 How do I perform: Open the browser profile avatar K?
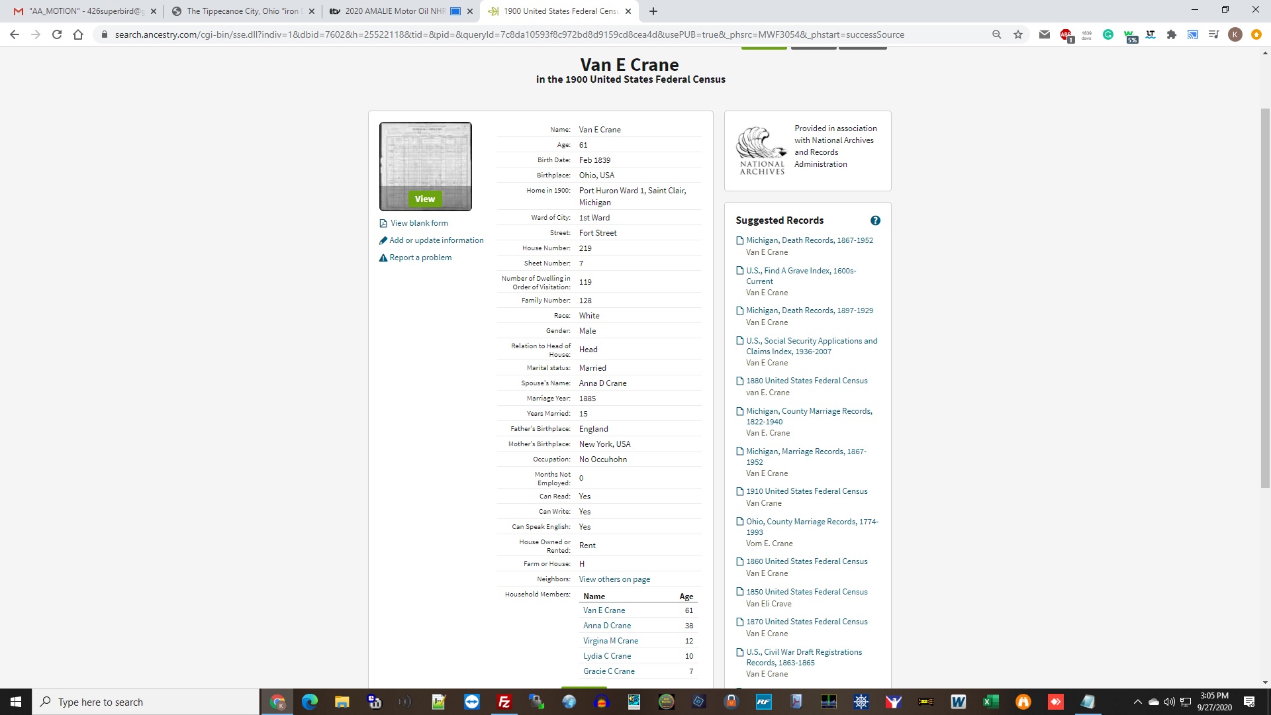[1235, 34]
